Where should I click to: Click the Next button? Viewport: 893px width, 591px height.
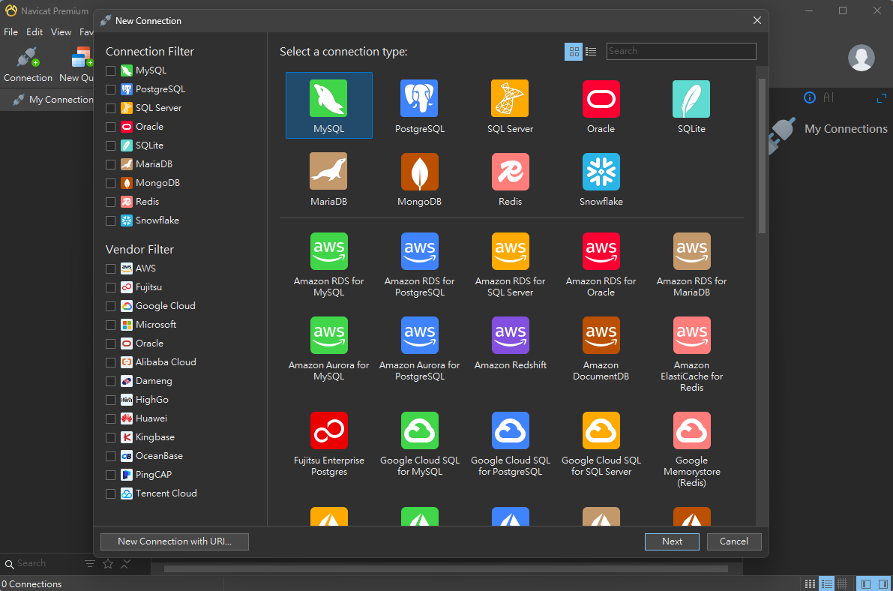point(672,541)
